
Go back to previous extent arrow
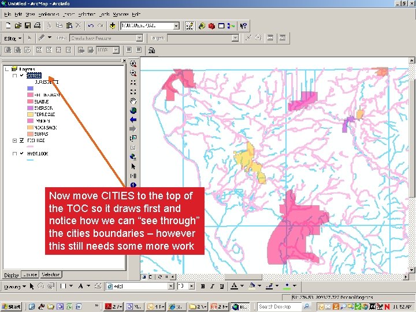pos(133,120)
